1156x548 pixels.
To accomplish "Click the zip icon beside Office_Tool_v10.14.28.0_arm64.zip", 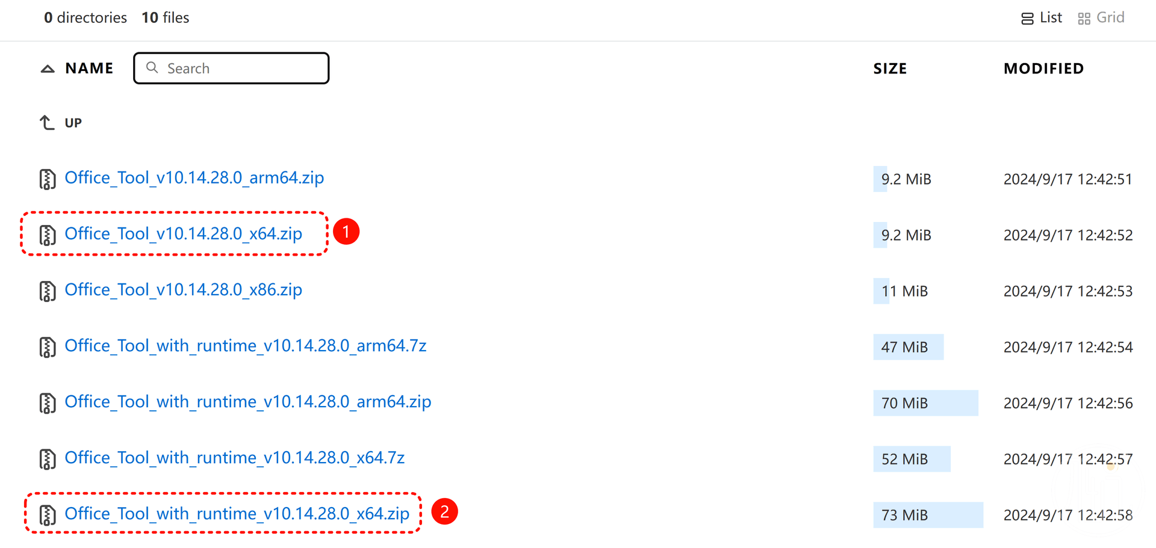I will point(48,179).
